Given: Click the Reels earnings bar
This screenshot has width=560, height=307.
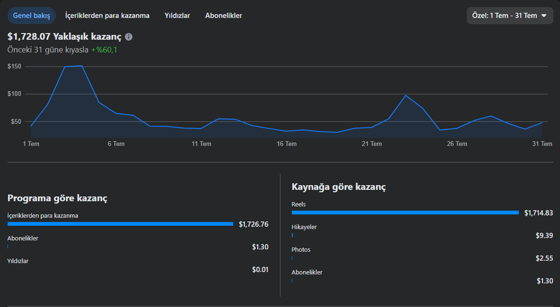Looking at the screenshot, I should 405,213.
